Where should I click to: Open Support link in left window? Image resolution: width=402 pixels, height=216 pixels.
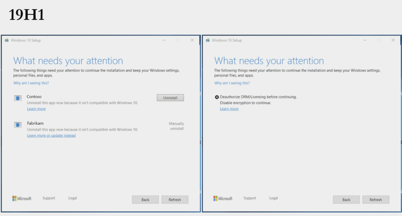(49, 198)
